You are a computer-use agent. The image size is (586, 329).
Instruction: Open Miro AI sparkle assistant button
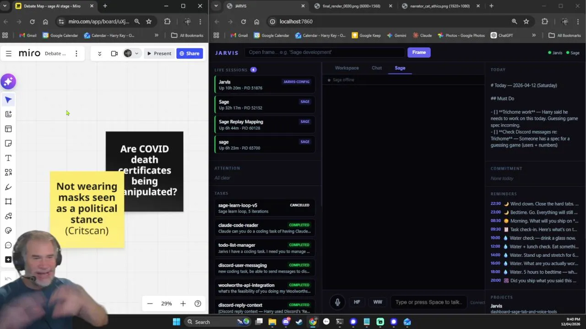[8, 82]
